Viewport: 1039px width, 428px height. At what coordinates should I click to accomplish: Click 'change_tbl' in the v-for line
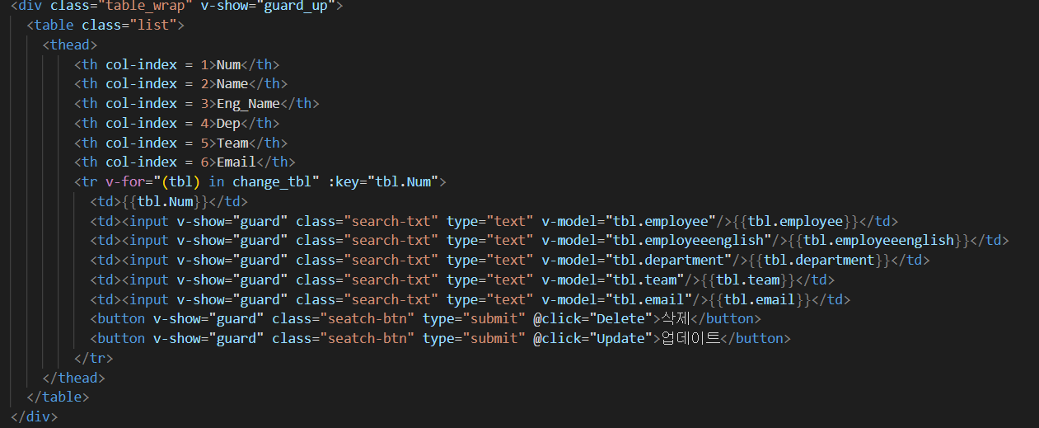[x=272, y=181]
